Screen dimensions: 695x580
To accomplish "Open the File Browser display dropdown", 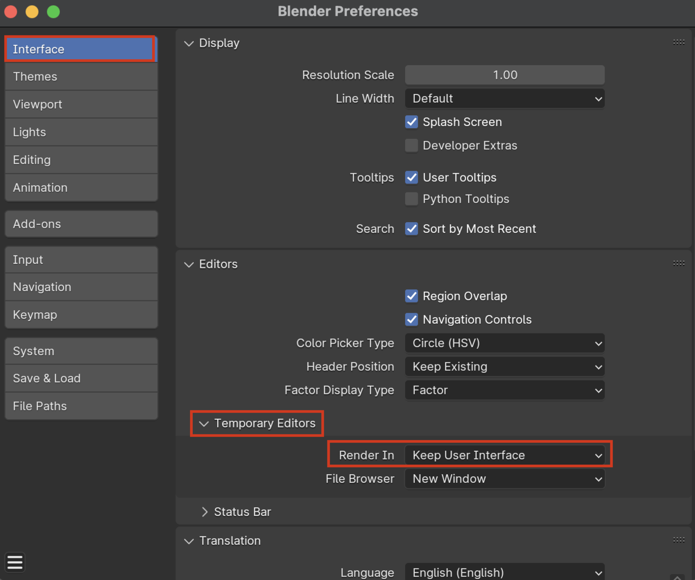I will pos(504,479).
